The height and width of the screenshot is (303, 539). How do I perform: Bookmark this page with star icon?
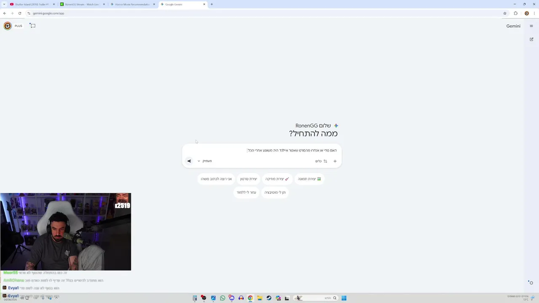click(x=505, y=13)
